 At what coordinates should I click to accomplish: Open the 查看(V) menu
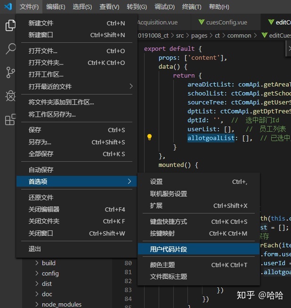109,7
